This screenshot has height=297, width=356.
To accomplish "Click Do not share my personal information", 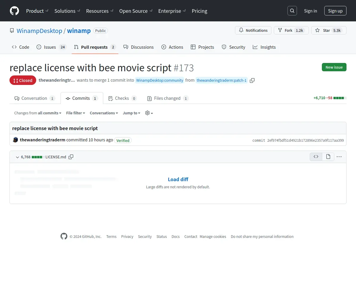I will (x=262, y=237).
